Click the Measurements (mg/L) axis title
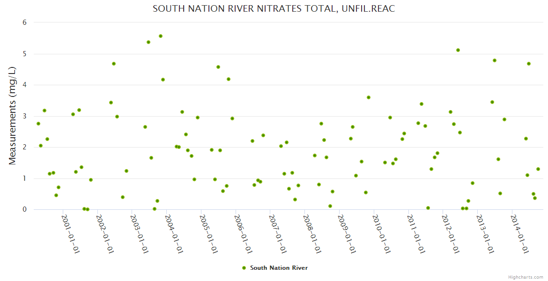548x281 pixels. pos(13,116)
